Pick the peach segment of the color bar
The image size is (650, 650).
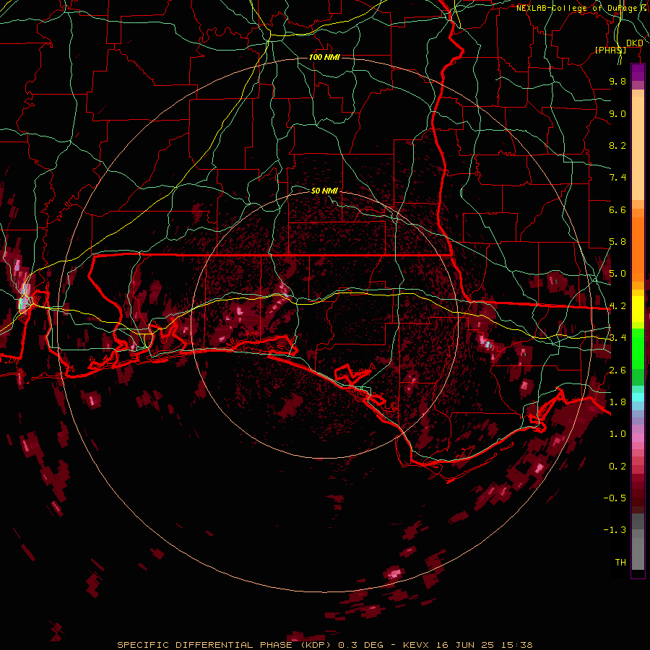638,145
